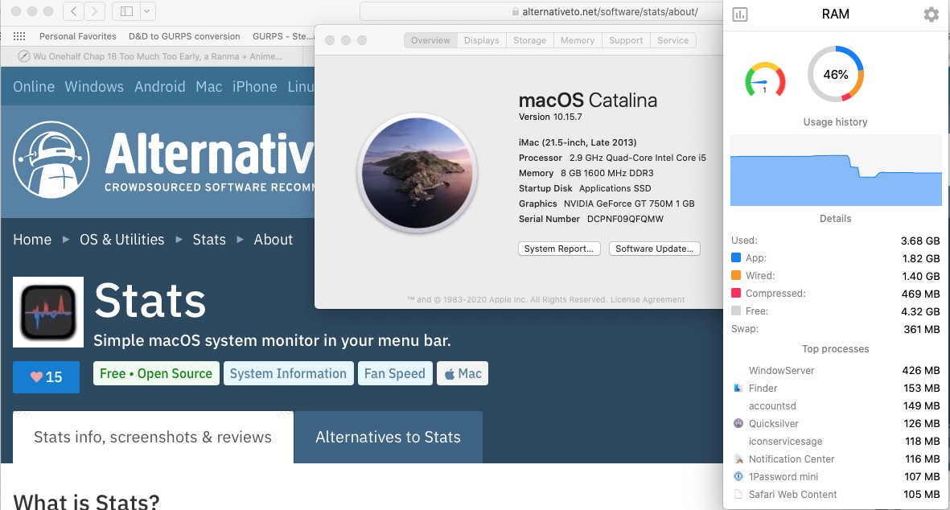Click the Safari Web Content process icon
The height and width of the screenshot is (510, 950).
pos(738,494)
